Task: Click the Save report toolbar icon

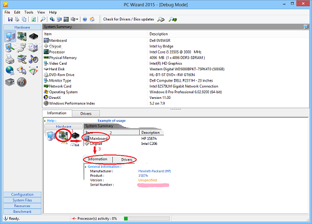Action: pyautogui.click(x=10, y=19)
